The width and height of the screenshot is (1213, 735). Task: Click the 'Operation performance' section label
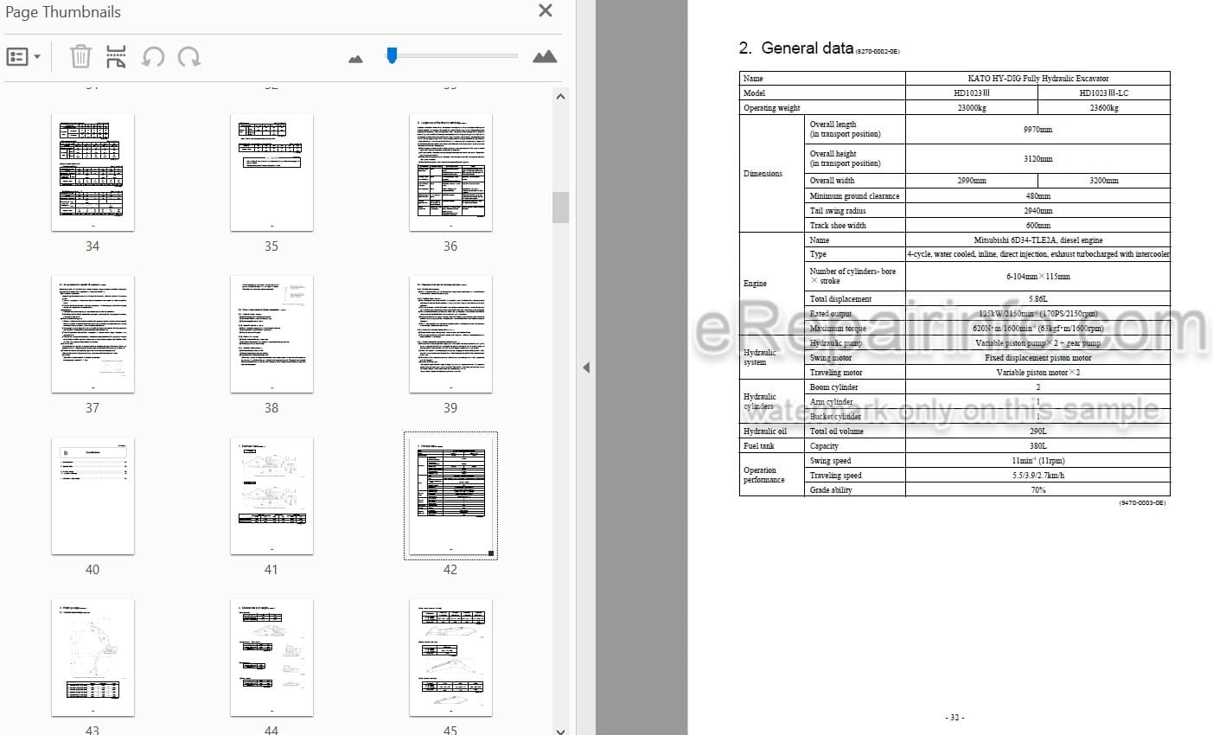pos(763,475)
